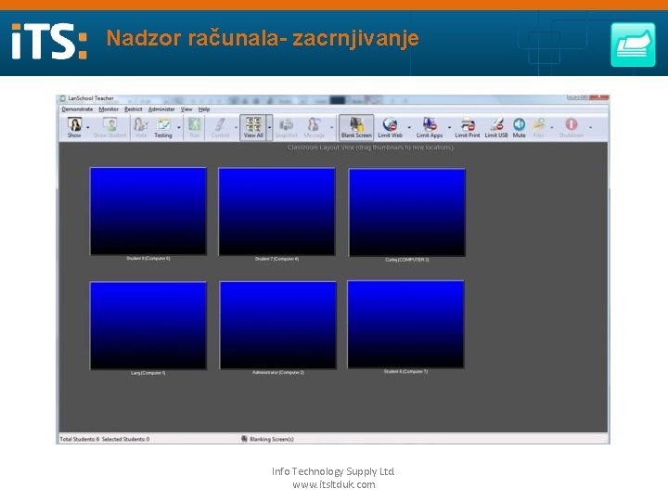Open the Monitor menu
The image size is (668, 501).
coord(109,109)
